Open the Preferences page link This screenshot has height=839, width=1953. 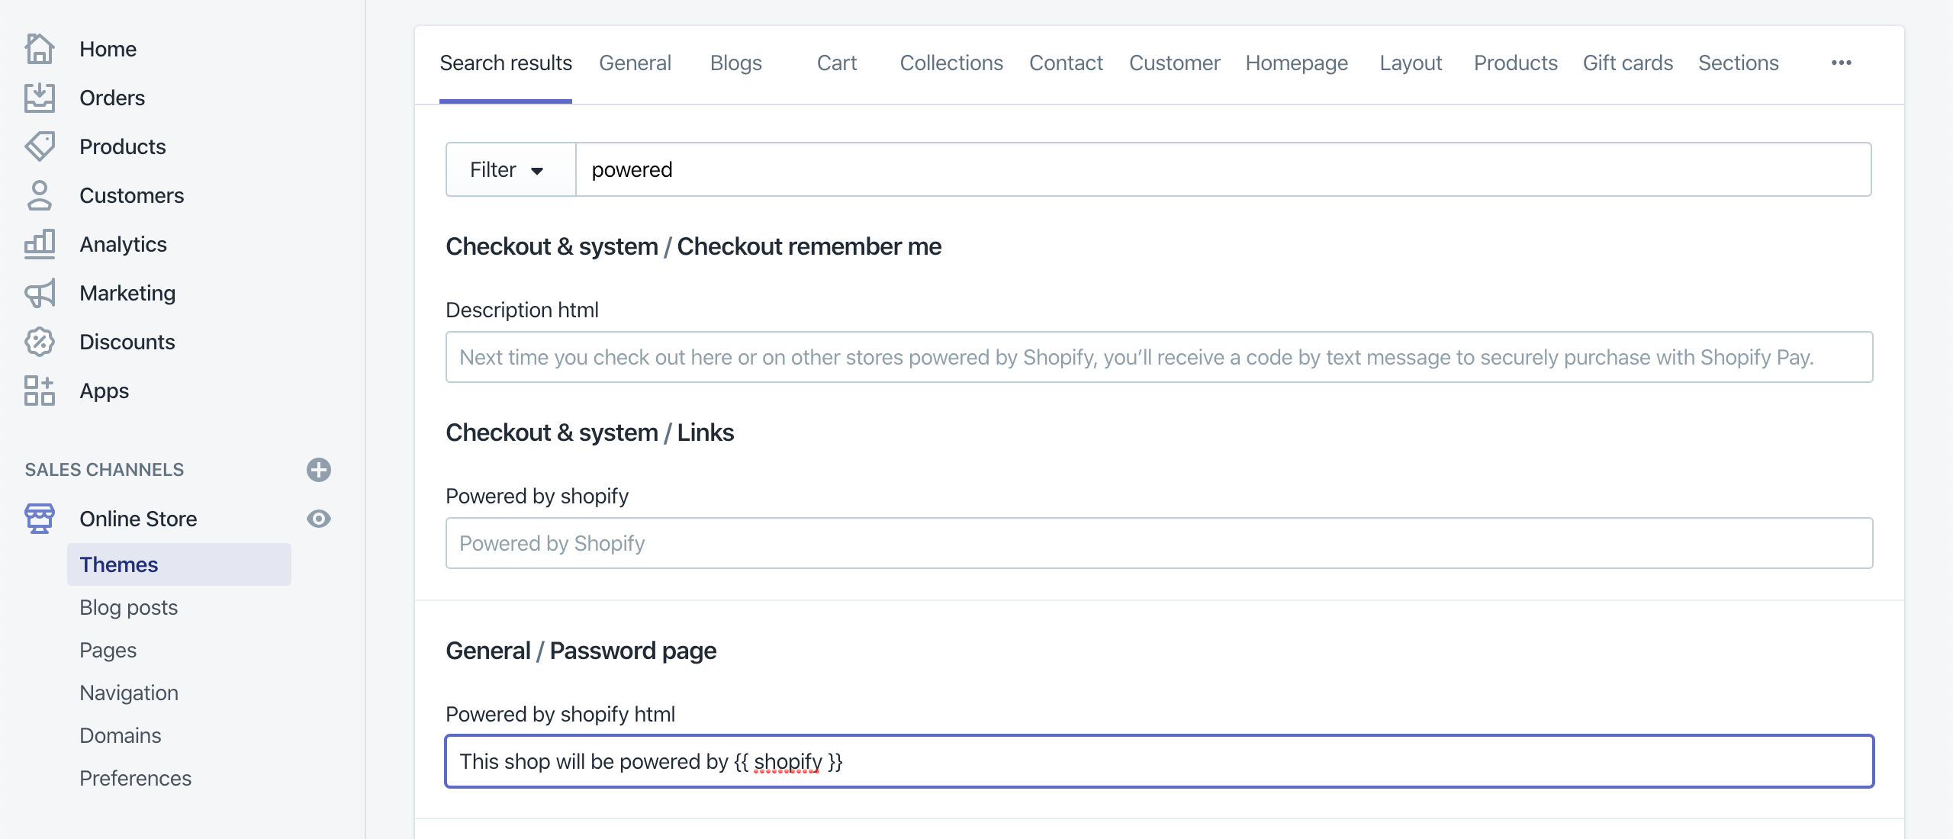137,778
